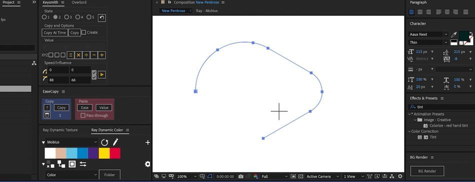The height and width of the screenshot is (182, 475).
Task: Click the linked squares icon in Ray Dynamic Color
Action: click(61, 164)
